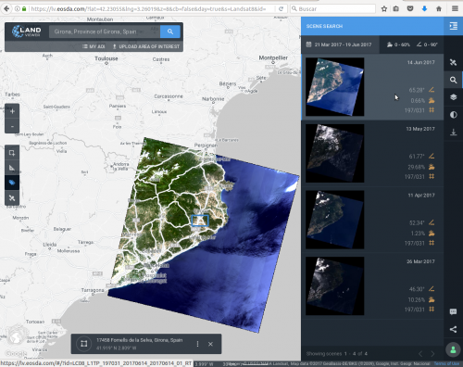Open the browser downloads arrow
Viewport: 463px width, 367px height.
click(424, 8)
